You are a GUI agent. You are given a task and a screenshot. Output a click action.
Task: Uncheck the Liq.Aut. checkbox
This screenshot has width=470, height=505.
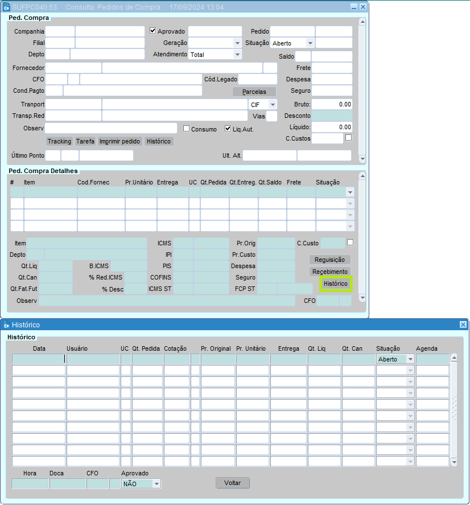(x=228, y=129)
